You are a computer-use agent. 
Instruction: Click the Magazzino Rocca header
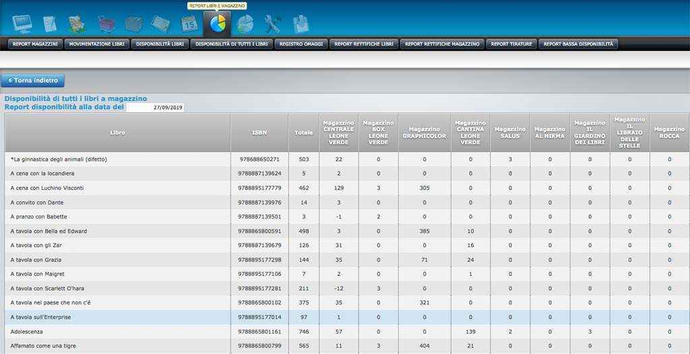[669, 133]
